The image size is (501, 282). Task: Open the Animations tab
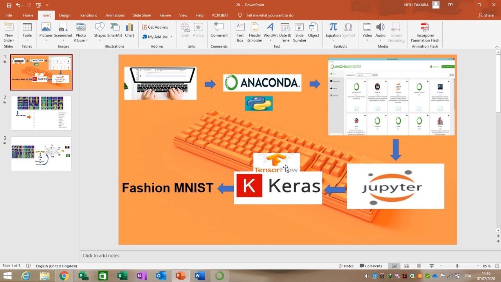click(115, 15)
